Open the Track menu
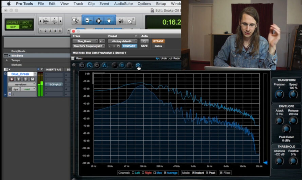Image resolution: width=302 pixels, height=180 pixels. tap(78, 4)
